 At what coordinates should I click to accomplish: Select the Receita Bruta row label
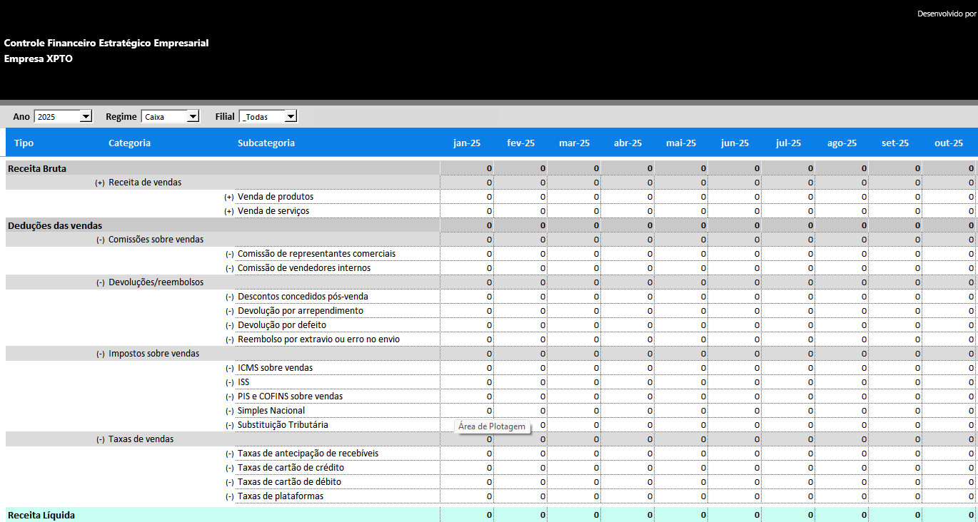pos(37,168)
